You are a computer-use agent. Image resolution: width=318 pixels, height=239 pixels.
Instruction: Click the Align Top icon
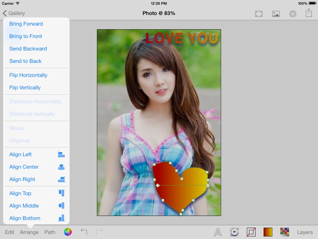click(61, 193)
